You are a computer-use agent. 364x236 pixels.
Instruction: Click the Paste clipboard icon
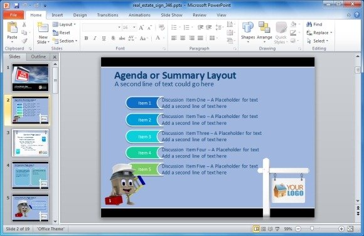12,28
